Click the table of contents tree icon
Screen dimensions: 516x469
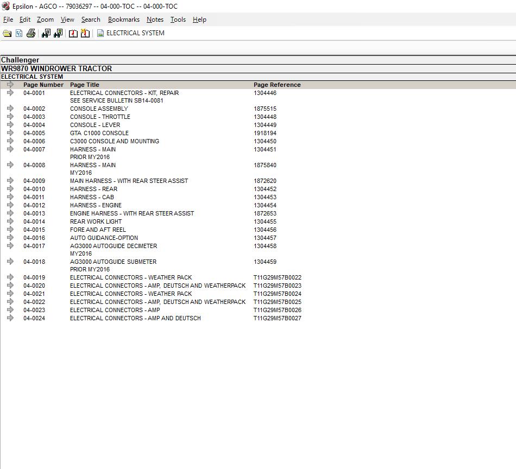click(19, 33)
